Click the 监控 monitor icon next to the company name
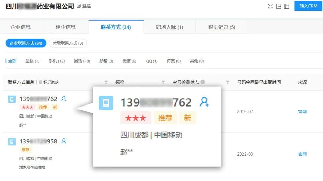This screenshot has height=181, width=323. pos(78,6)
